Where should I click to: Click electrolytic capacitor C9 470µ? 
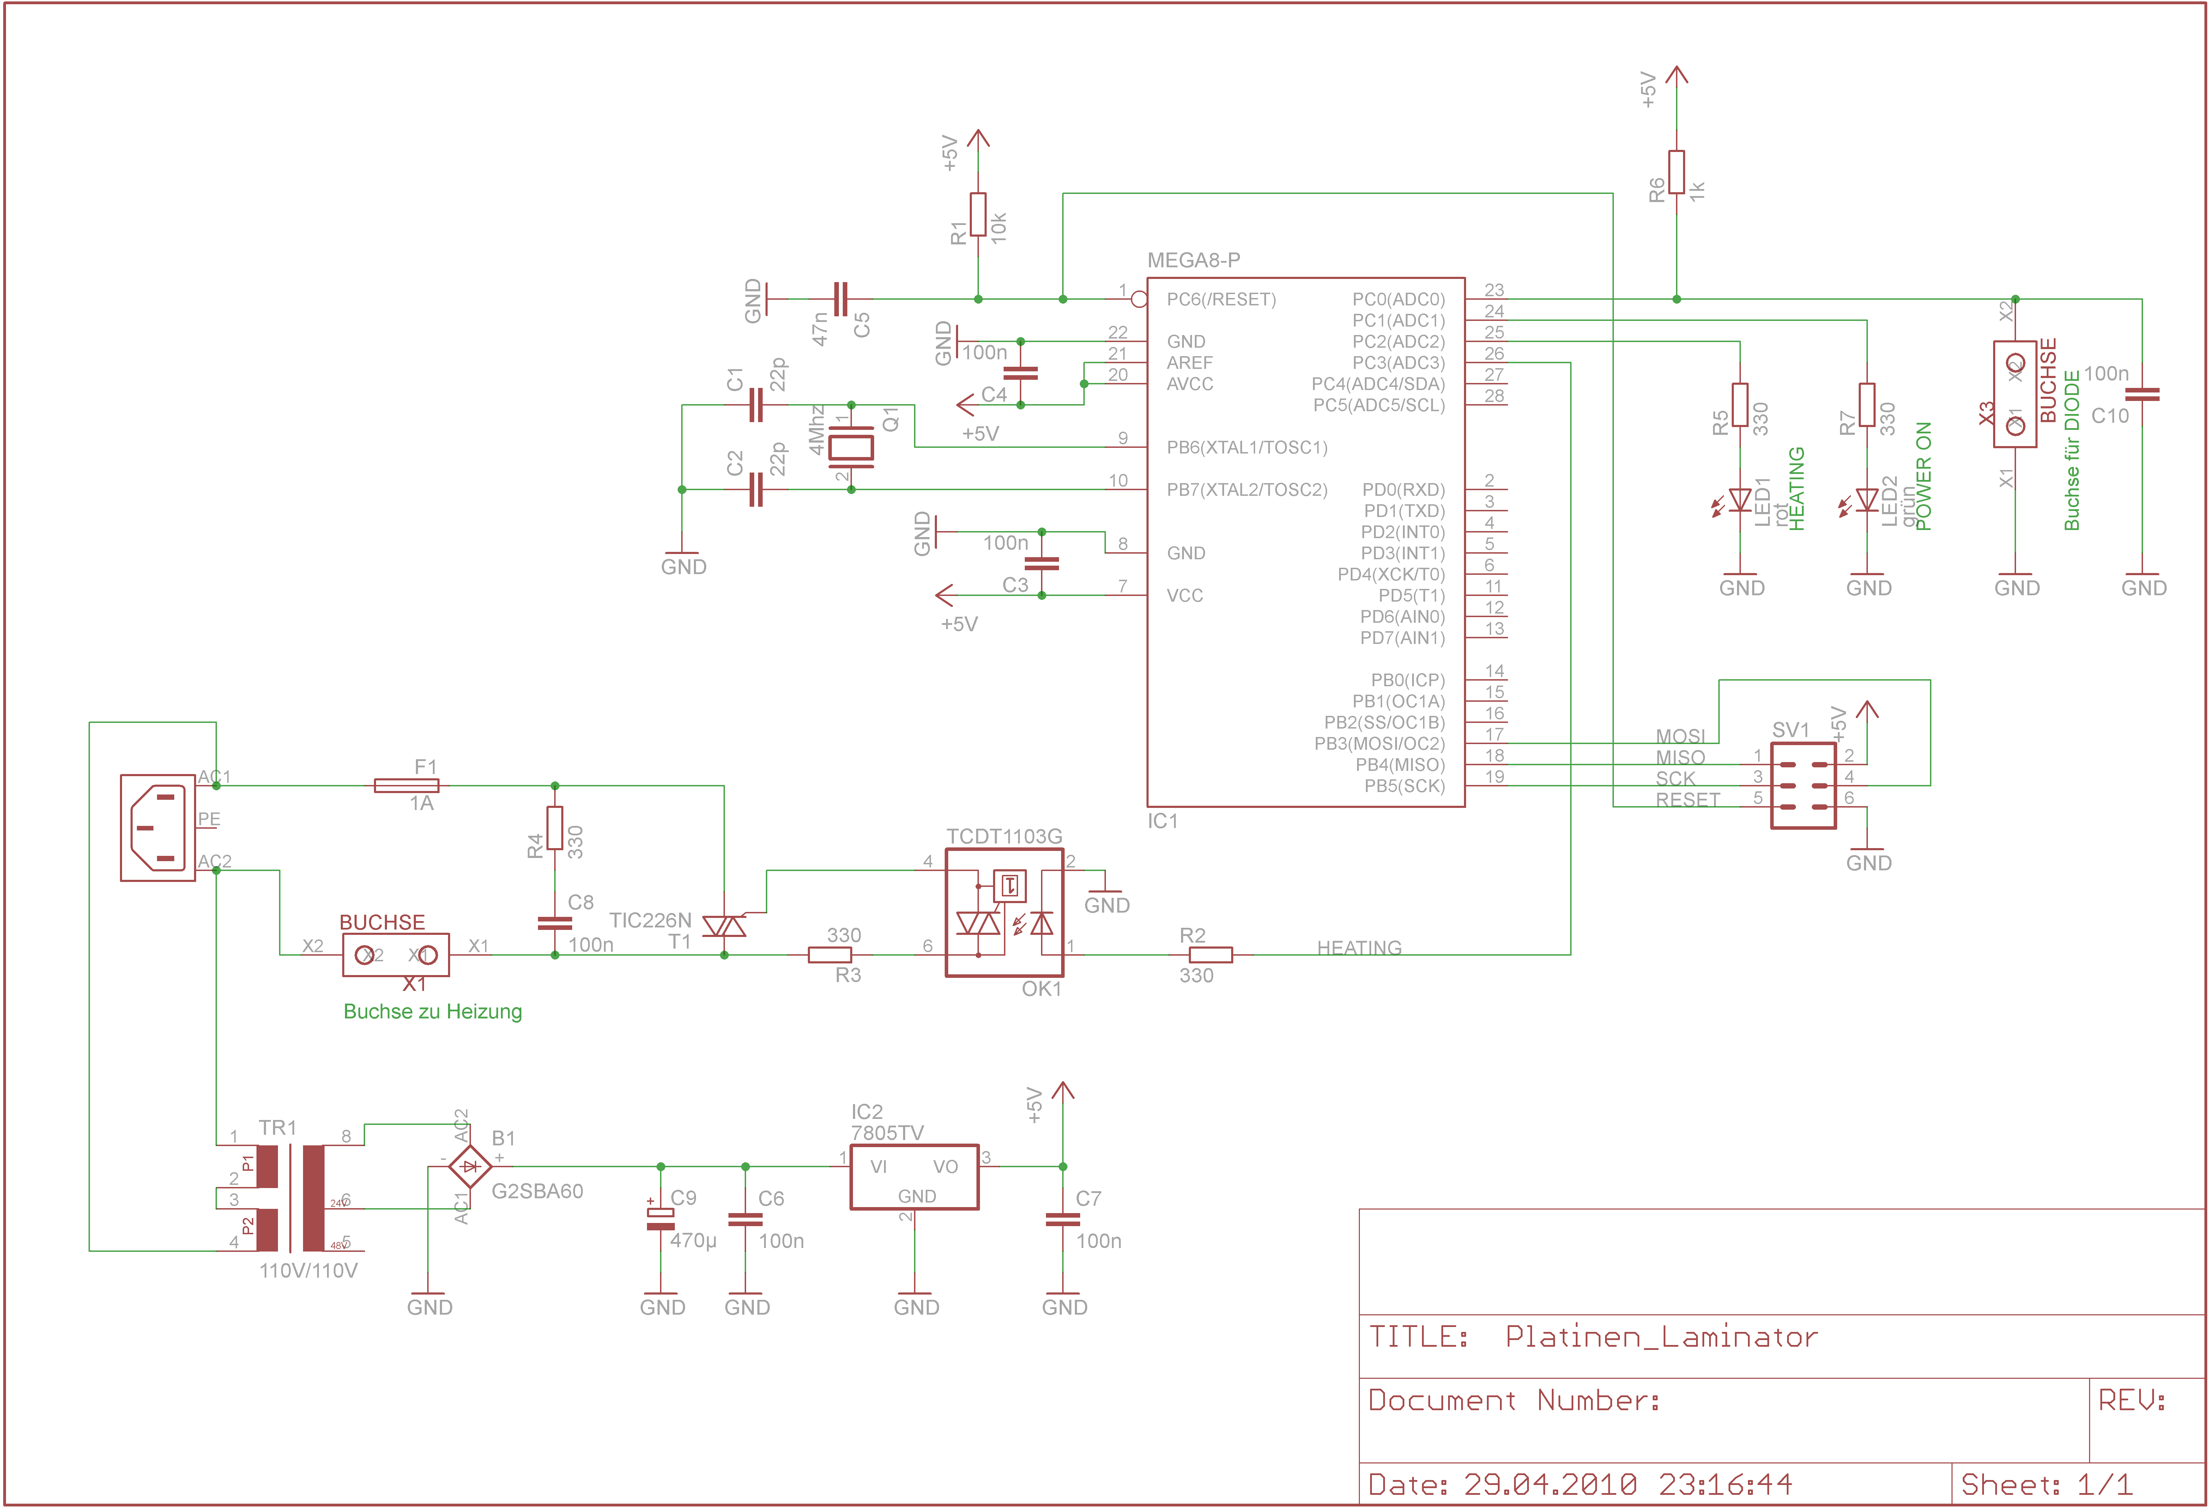[661, 1218]
